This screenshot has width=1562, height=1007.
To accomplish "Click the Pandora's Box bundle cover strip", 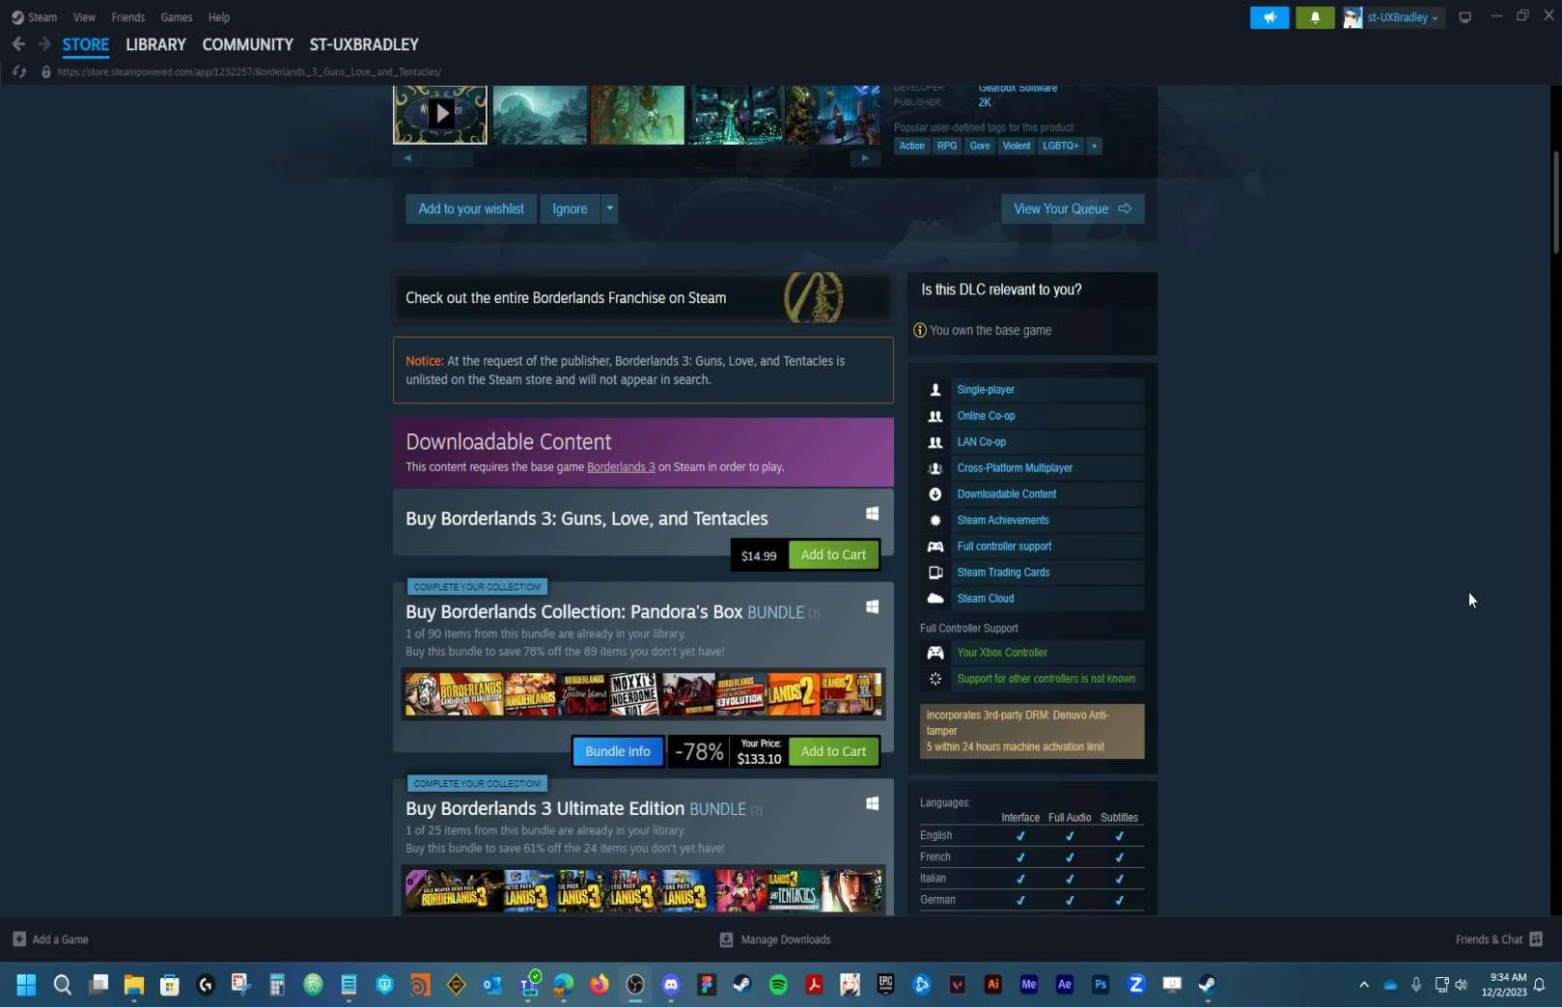I will [643, 693].
